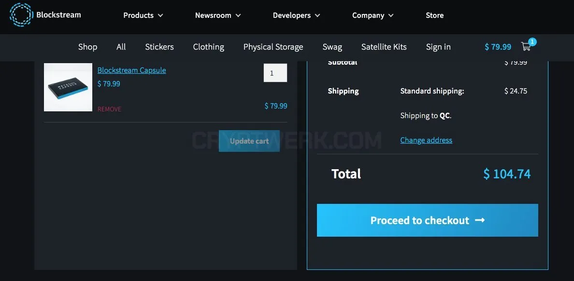This screenshot has height=281, width=574.
Task: Click the Update cart button
Action: tap(249, 141)
